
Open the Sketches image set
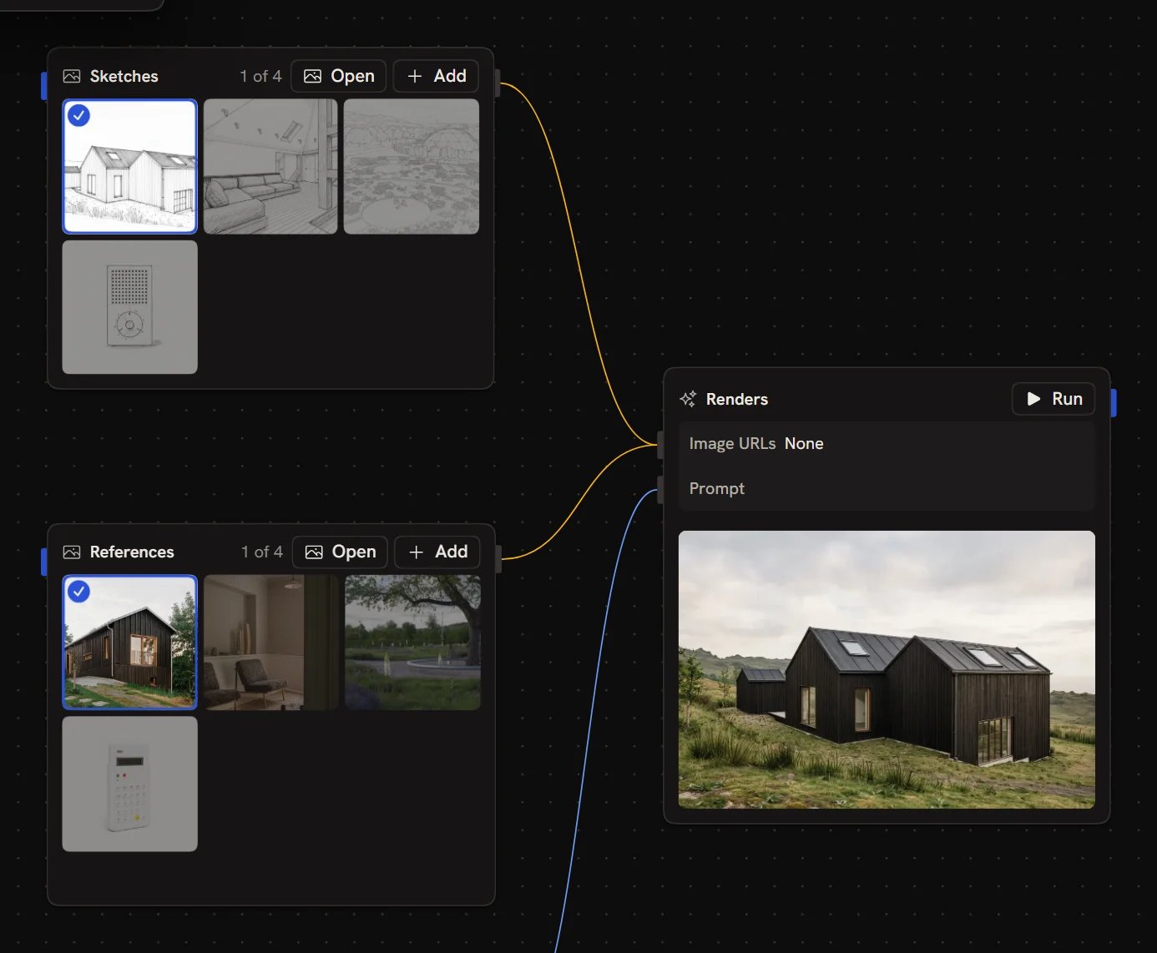point(339,76)
